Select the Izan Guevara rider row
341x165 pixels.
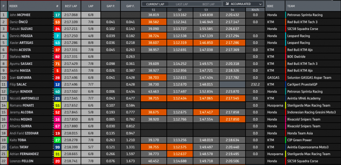[30, 77]
